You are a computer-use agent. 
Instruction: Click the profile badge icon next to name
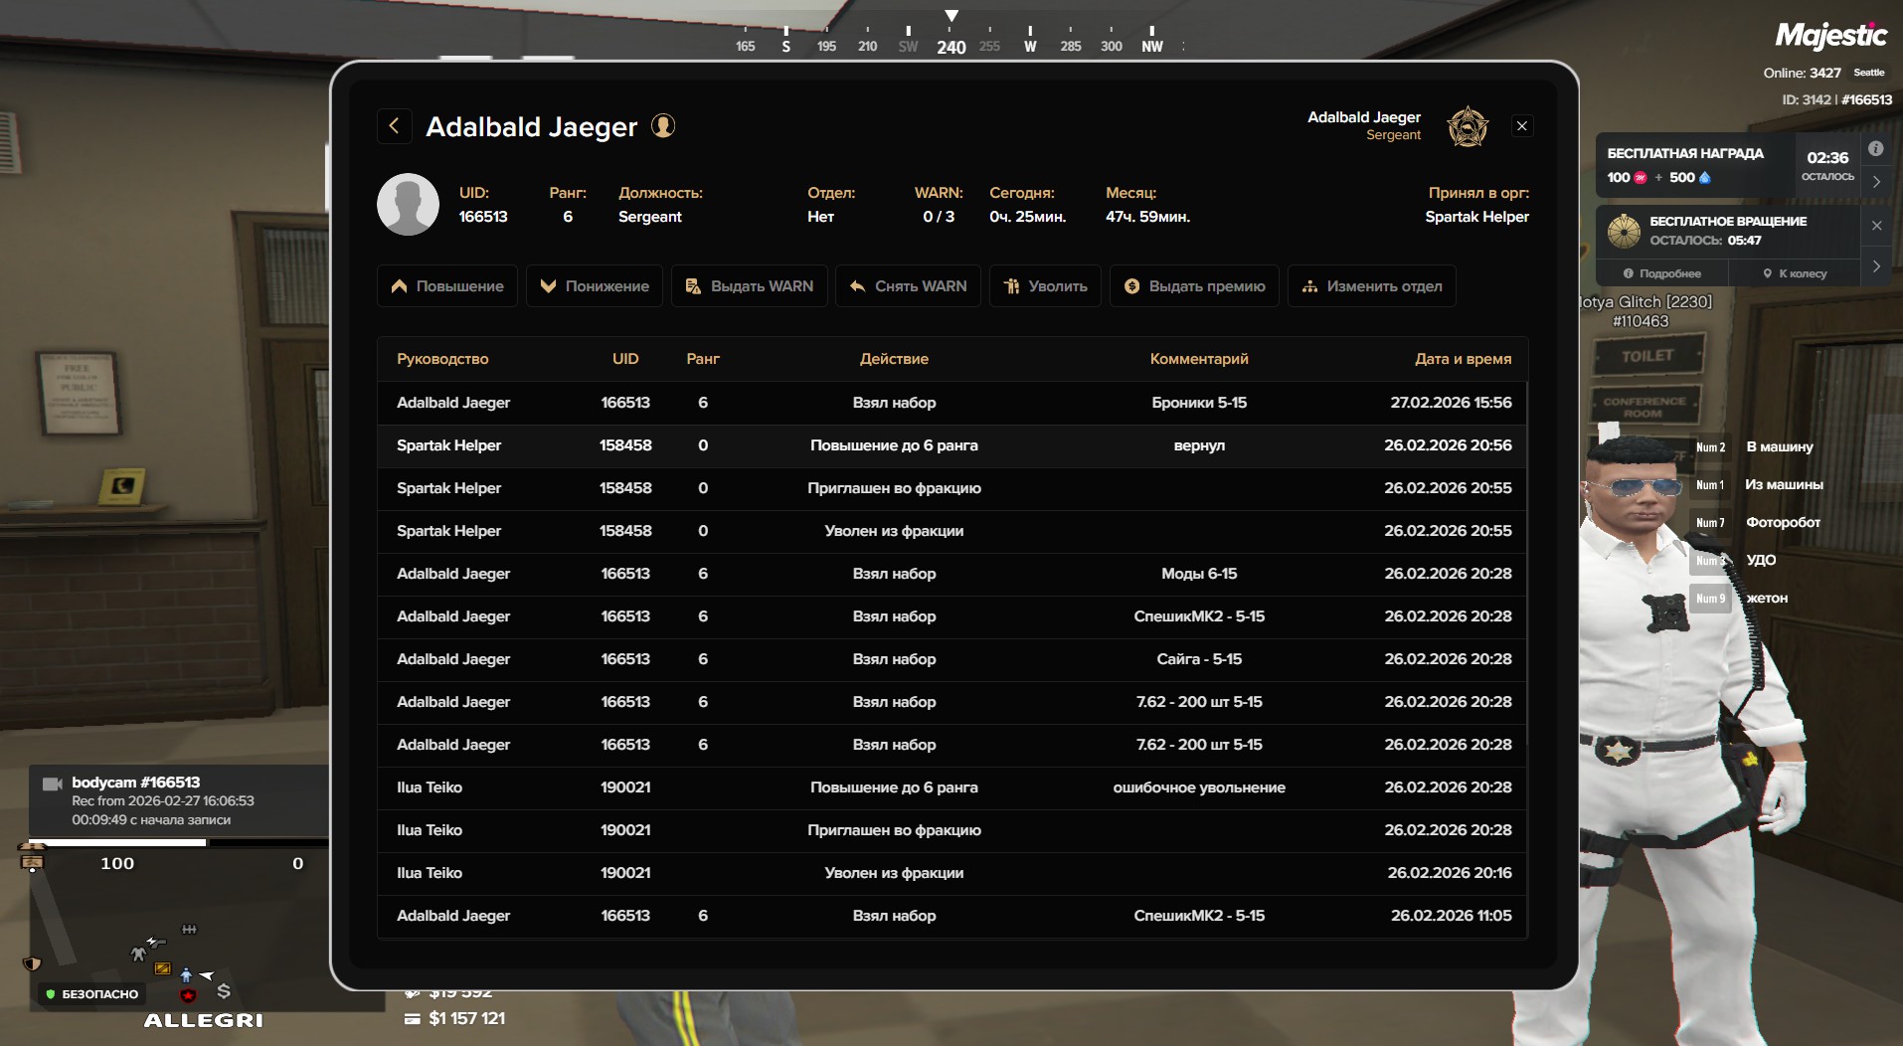coord(662,126)
